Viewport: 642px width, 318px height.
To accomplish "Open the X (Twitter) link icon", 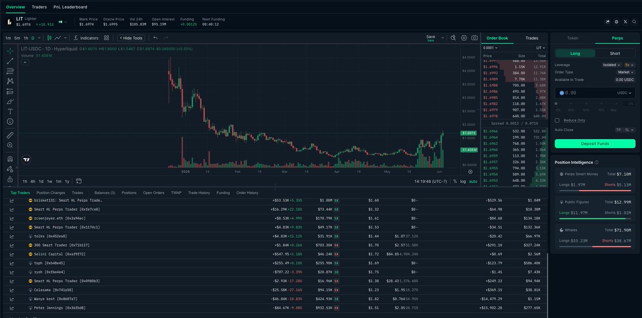I will tap(625, 22).
